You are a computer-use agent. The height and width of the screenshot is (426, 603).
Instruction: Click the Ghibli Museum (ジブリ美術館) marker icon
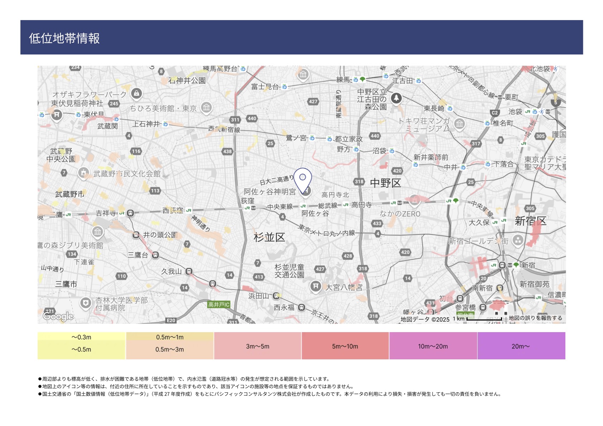coord(97,232)
